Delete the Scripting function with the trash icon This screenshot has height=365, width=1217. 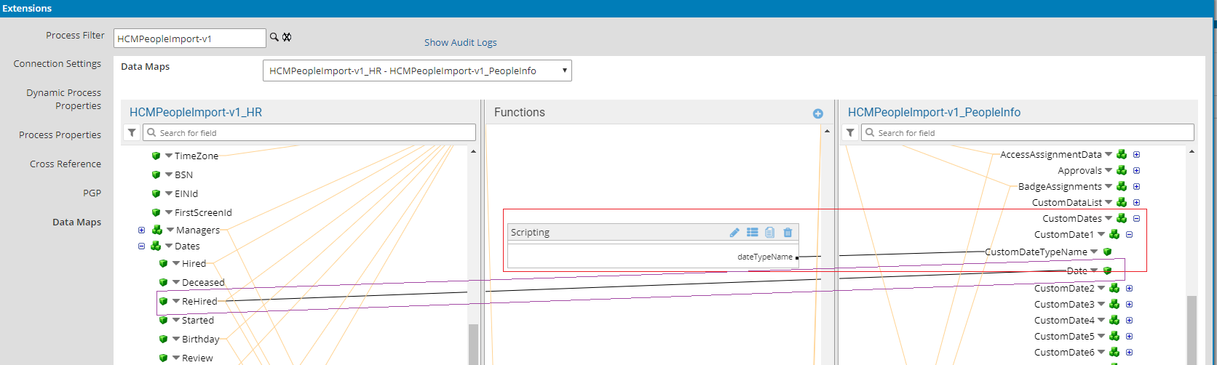pos(788,233)
